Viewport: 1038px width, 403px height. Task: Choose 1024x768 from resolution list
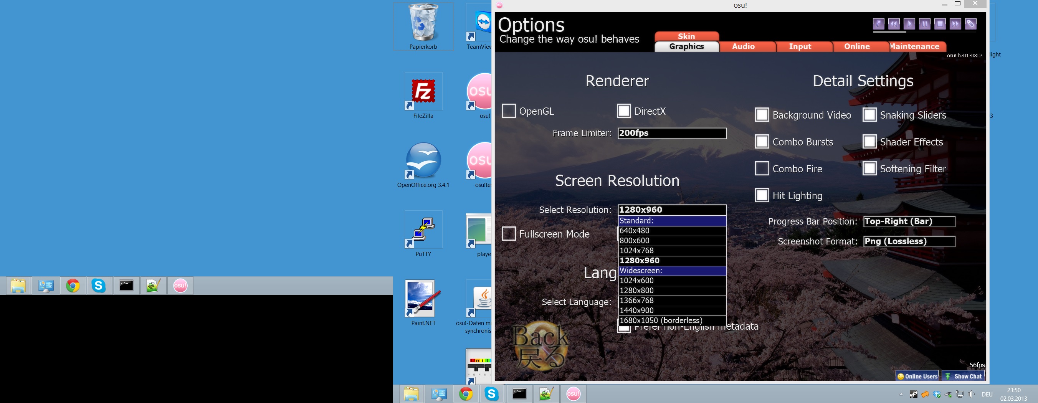coord(672,251)
